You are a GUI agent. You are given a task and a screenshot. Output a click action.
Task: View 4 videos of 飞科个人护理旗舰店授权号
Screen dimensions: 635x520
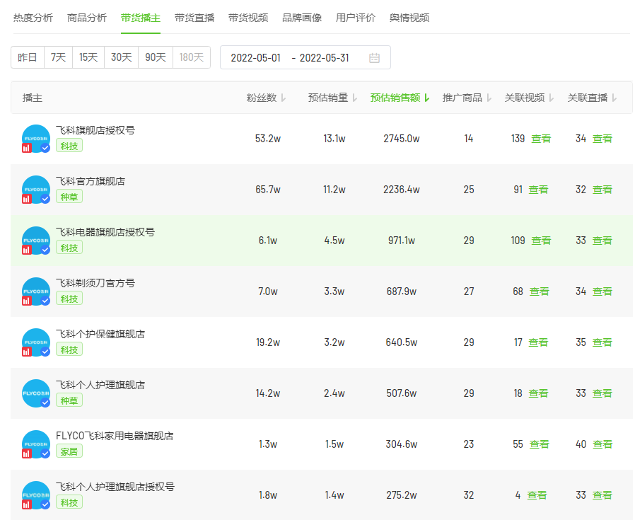537,495
